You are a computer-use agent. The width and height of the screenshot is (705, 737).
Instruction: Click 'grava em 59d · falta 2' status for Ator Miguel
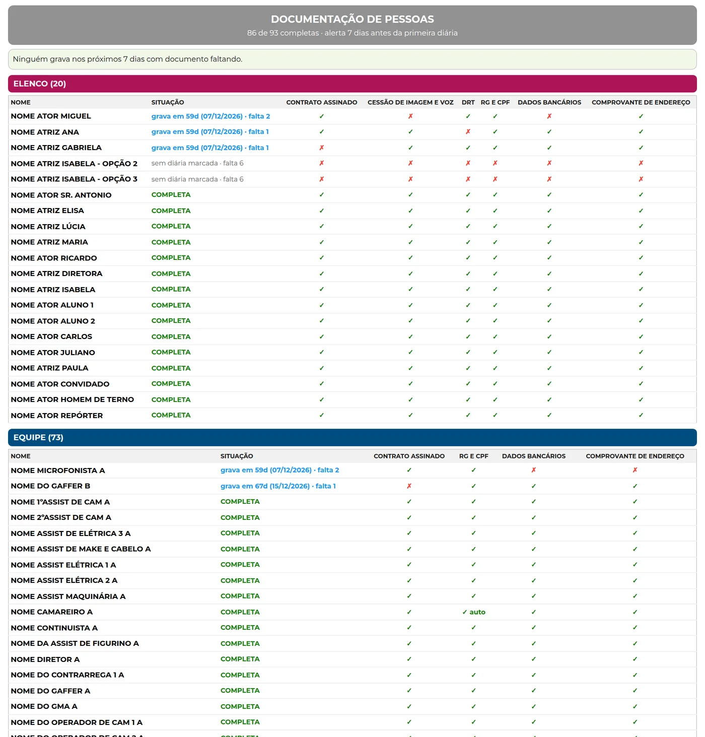point(210,116)
